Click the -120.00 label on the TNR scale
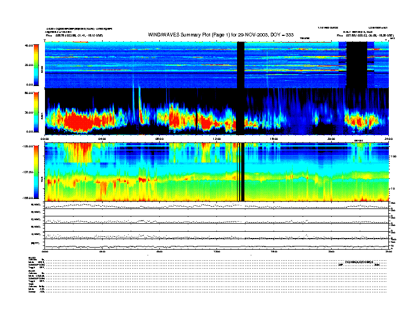This screenshot has height=323, width=419. (28, 146)
